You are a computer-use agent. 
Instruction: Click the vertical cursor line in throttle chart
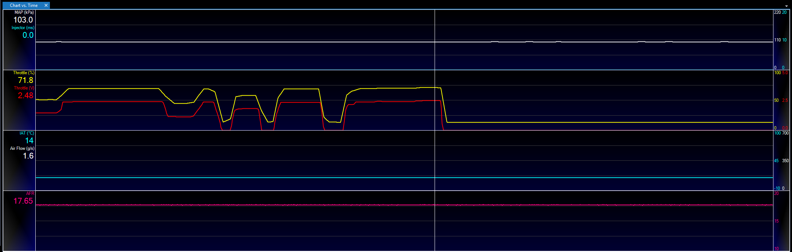point(435,109)
